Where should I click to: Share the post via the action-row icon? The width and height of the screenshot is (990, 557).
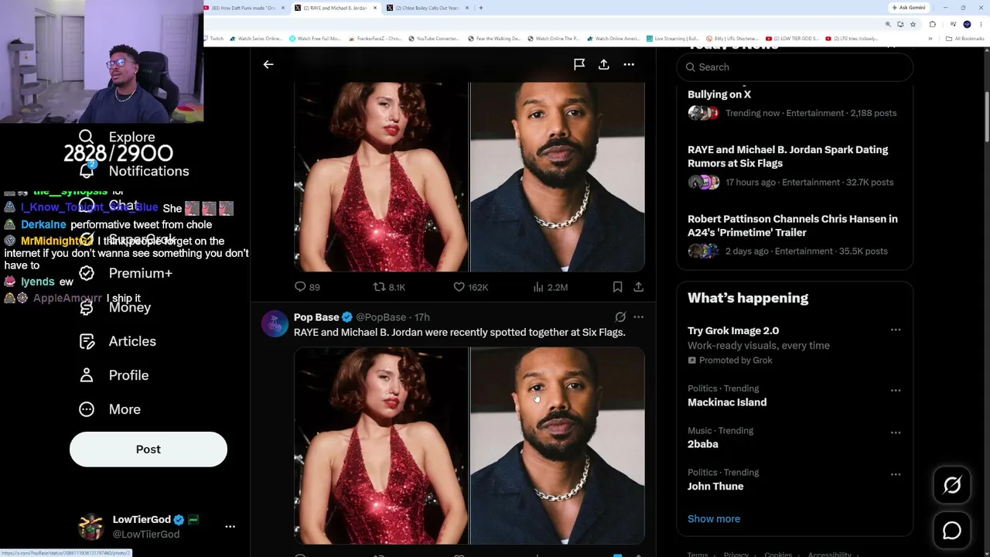638,287
